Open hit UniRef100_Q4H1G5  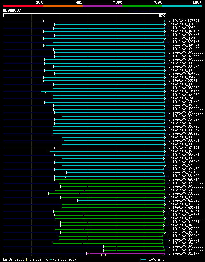[x=184, y=31]
